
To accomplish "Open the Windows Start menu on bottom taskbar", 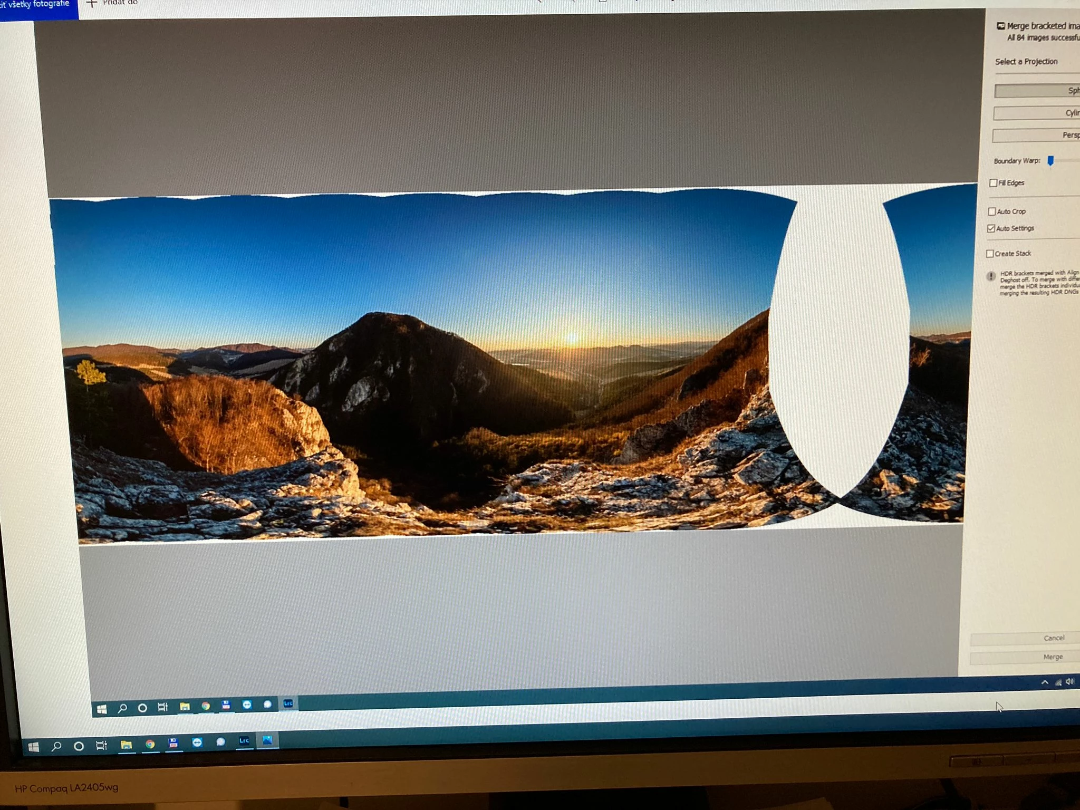I will pyautogui.click(x=34, y=747).
